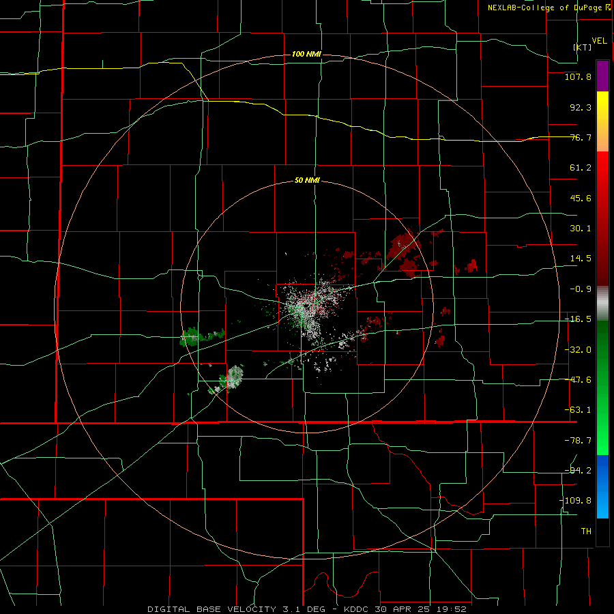Click the 100 NMI range ring label

tap(306, 54)
